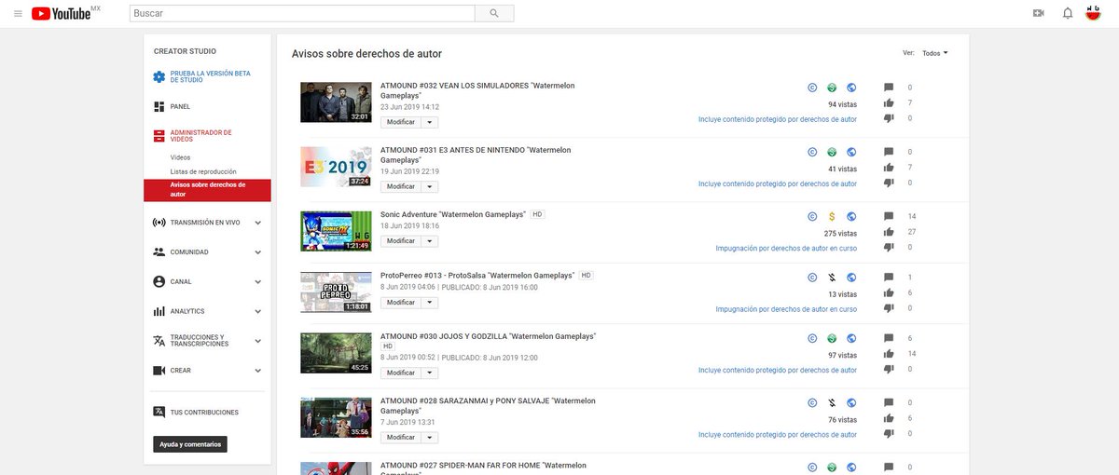Click green monetization icon for ATMOUND #030
The width and height of the screenshot is (1119, 475).
(832, 338)
